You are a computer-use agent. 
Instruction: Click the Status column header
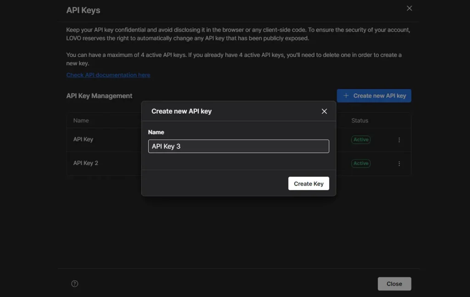tap(360, 121)
